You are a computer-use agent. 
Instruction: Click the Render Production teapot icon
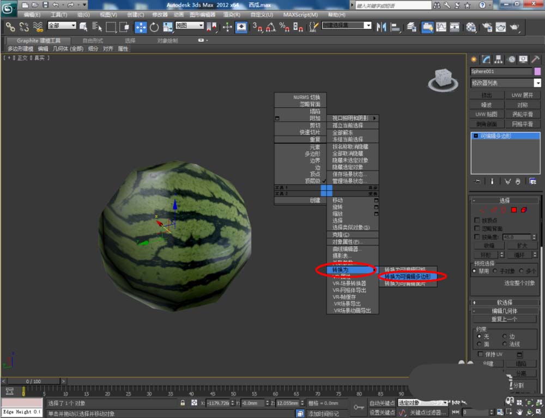(514, 27)
